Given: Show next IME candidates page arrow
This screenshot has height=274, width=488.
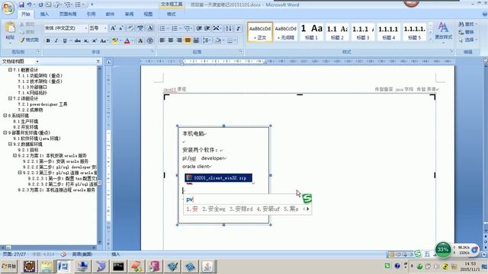Looking at the screenshot, I should click(x=308, y=209).
